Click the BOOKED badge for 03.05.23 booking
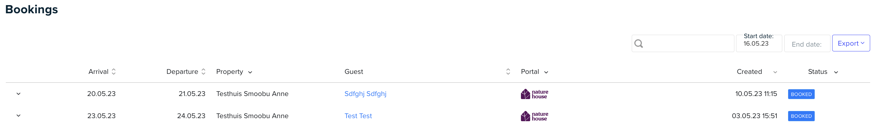The height and width of the screenshot is (128, 877). click(x=801, y=116)
